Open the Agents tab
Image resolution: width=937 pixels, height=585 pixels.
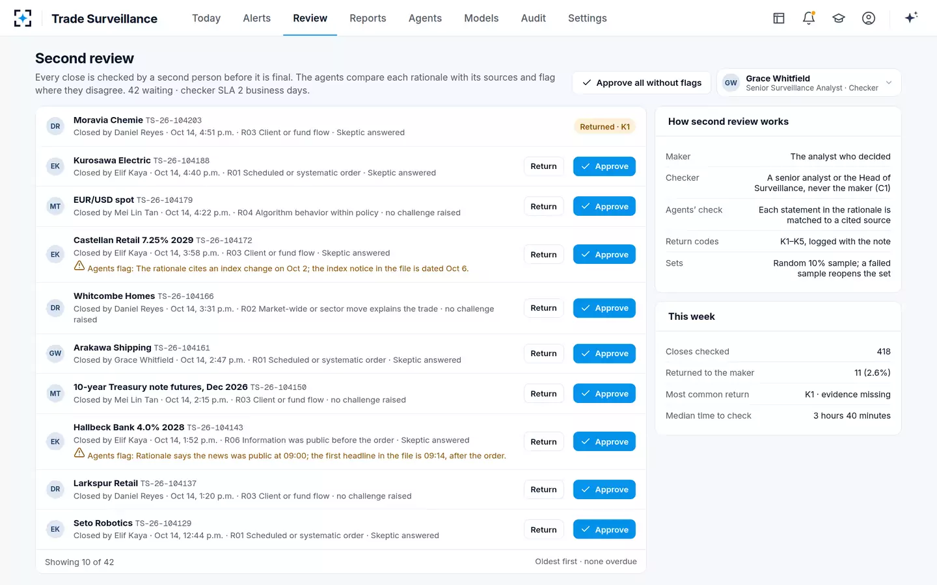425,18
